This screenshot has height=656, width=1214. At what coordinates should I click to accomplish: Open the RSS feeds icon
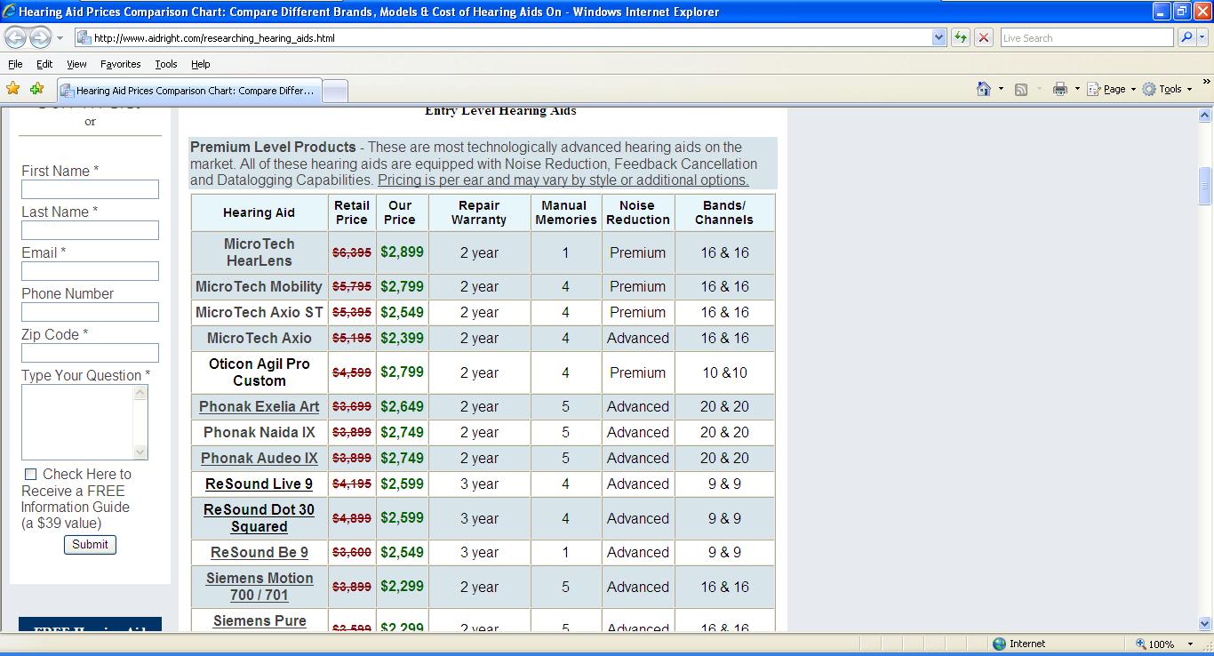[x=1021, y=89]
